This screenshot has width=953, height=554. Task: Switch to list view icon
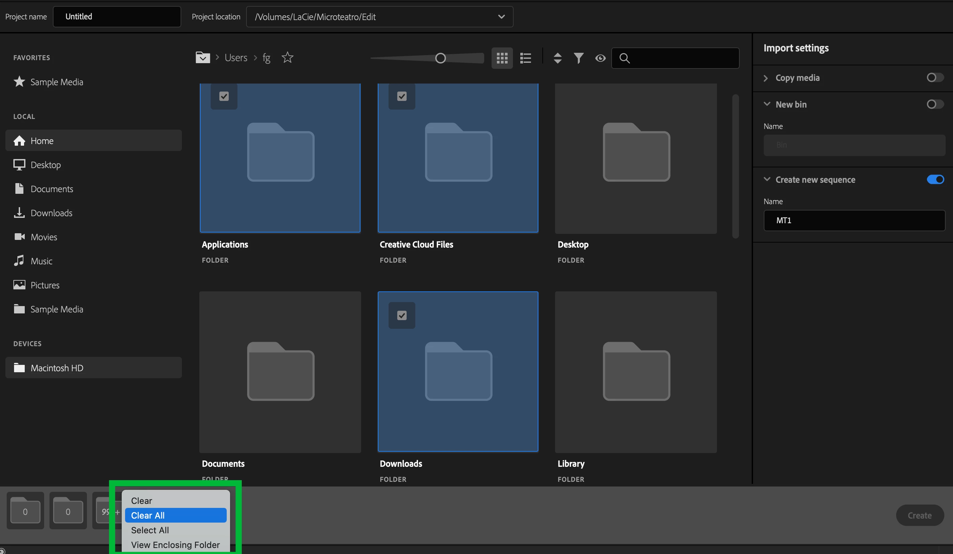click(525, 58)
